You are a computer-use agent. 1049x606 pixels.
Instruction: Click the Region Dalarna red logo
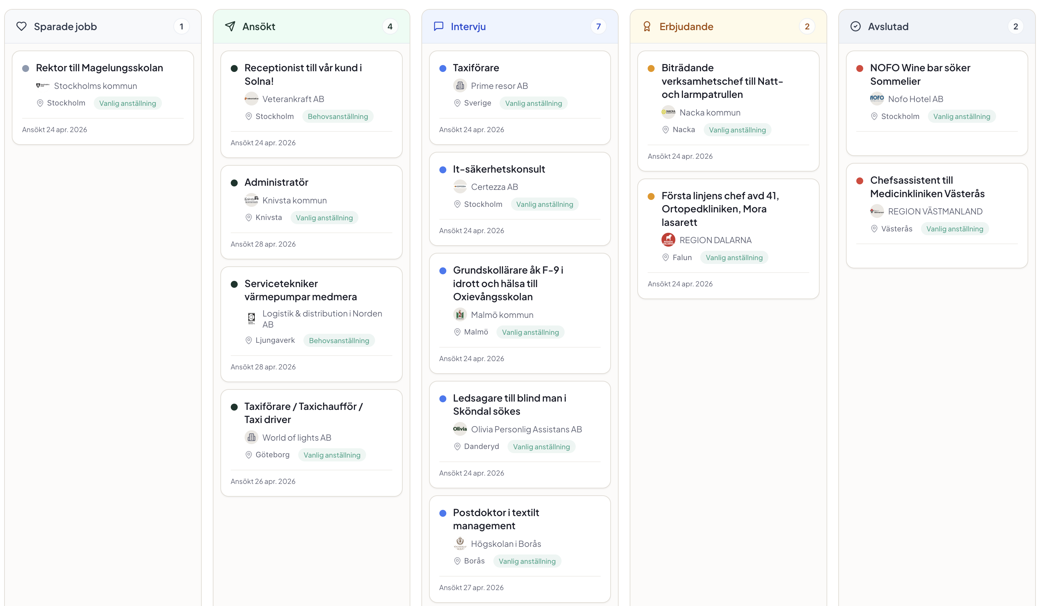pos(668,240)
